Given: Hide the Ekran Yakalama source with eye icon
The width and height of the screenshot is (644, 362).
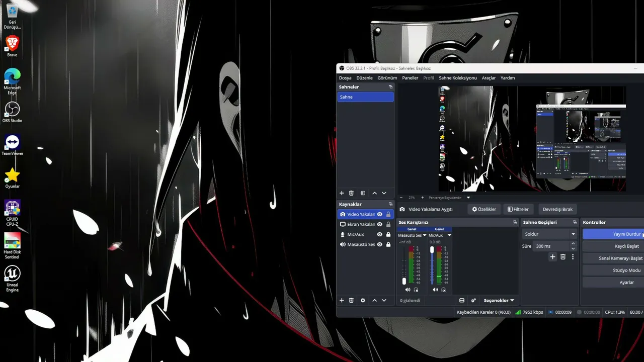Looking at the screenshot, I should [x=380, y=224].
